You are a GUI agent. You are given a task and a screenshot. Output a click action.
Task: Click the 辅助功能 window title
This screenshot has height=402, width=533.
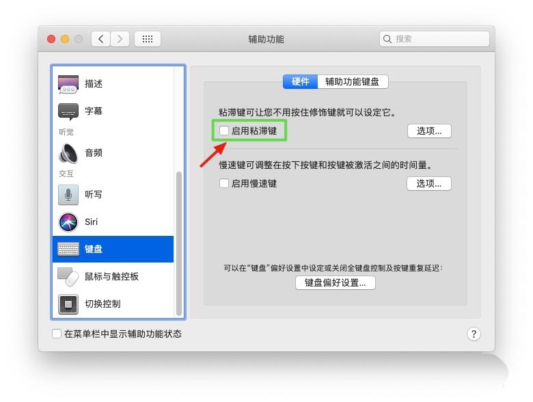click(266, 39)
